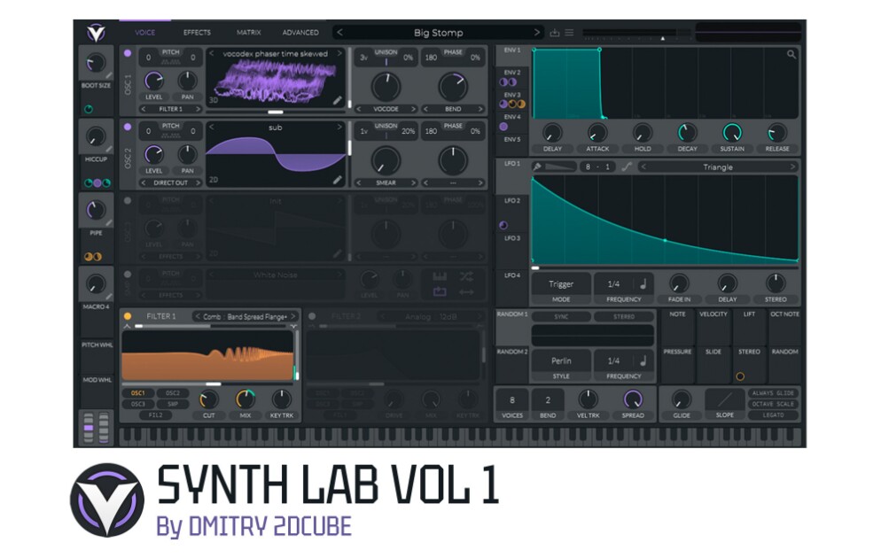Screen dimensions: 881x558
Task: Toggle ALWAYS GLIDE option
Action: 773,393
